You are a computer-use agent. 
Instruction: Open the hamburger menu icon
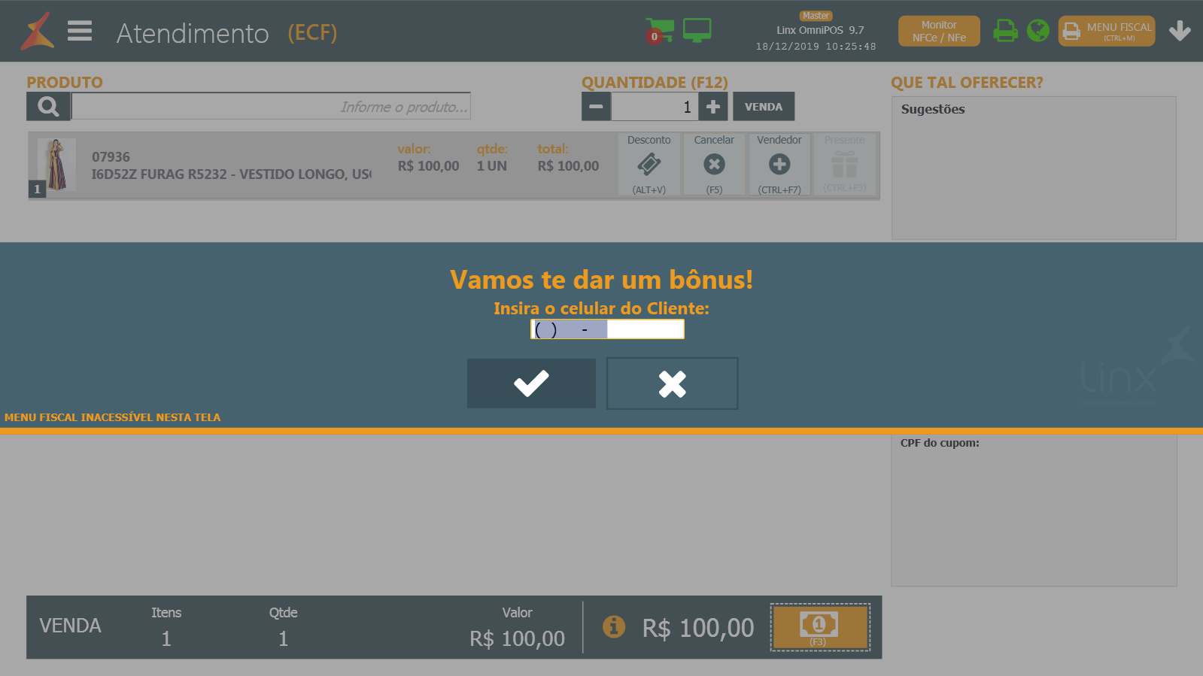click(79, 31)
